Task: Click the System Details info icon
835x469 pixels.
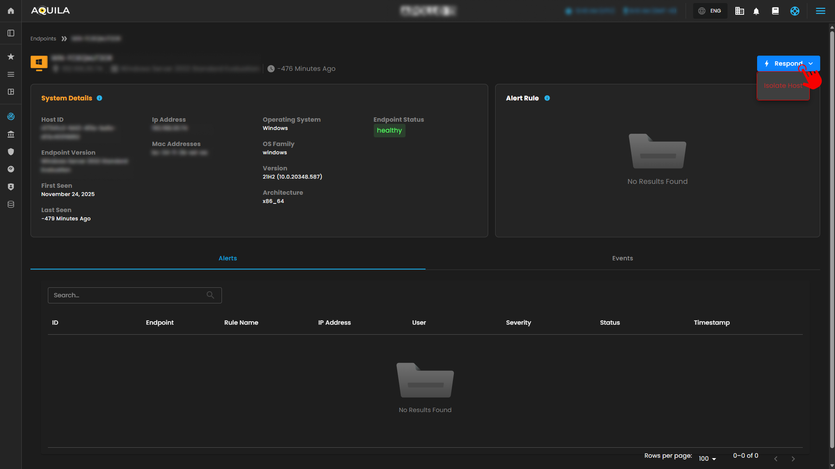Action: [x=99, y=98]
